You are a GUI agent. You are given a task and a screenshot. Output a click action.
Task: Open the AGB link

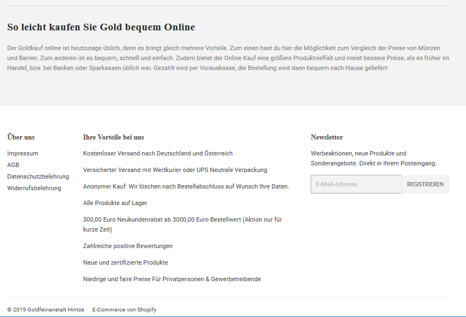point(13,165)
